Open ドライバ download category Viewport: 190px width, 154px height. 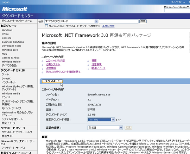pyautogui.click(x=6, y=97)
